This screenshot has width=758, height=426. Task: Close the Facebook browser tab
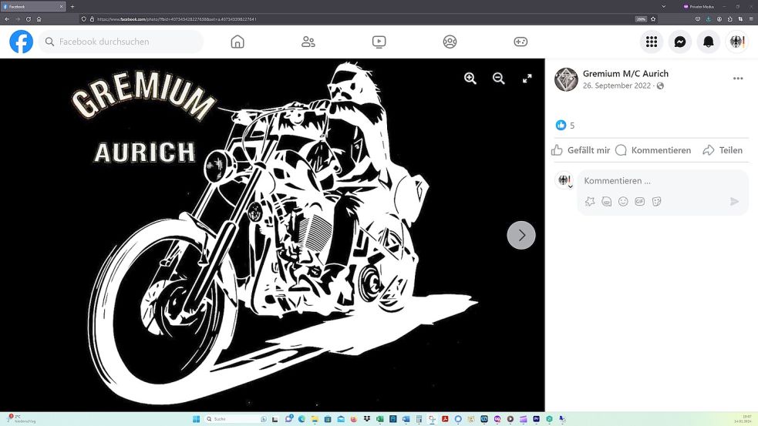[62, 7]
